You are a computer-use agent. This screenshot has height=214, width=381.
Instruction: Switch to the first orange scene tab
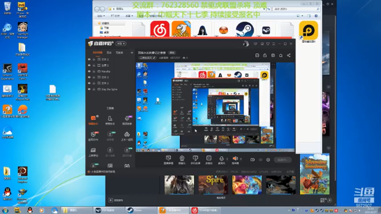[98, 53]
